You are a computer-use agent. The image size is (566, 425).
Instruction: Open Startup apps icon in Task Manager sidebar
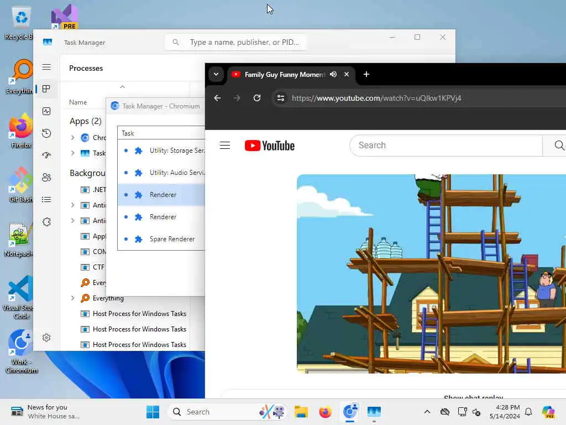[x=46, y=156]
